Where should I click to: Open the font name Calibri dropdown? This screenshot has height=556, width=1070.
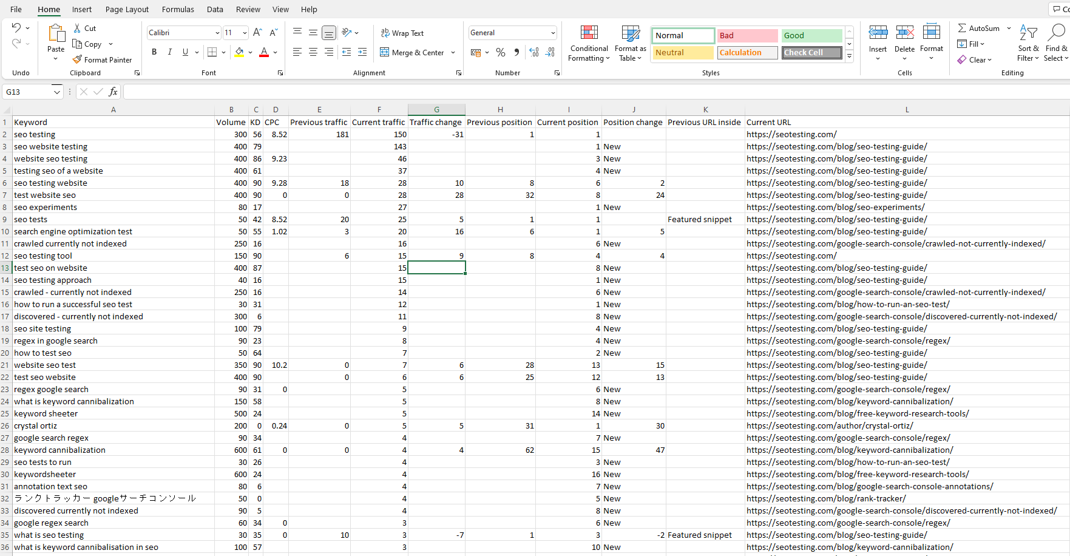217,33
